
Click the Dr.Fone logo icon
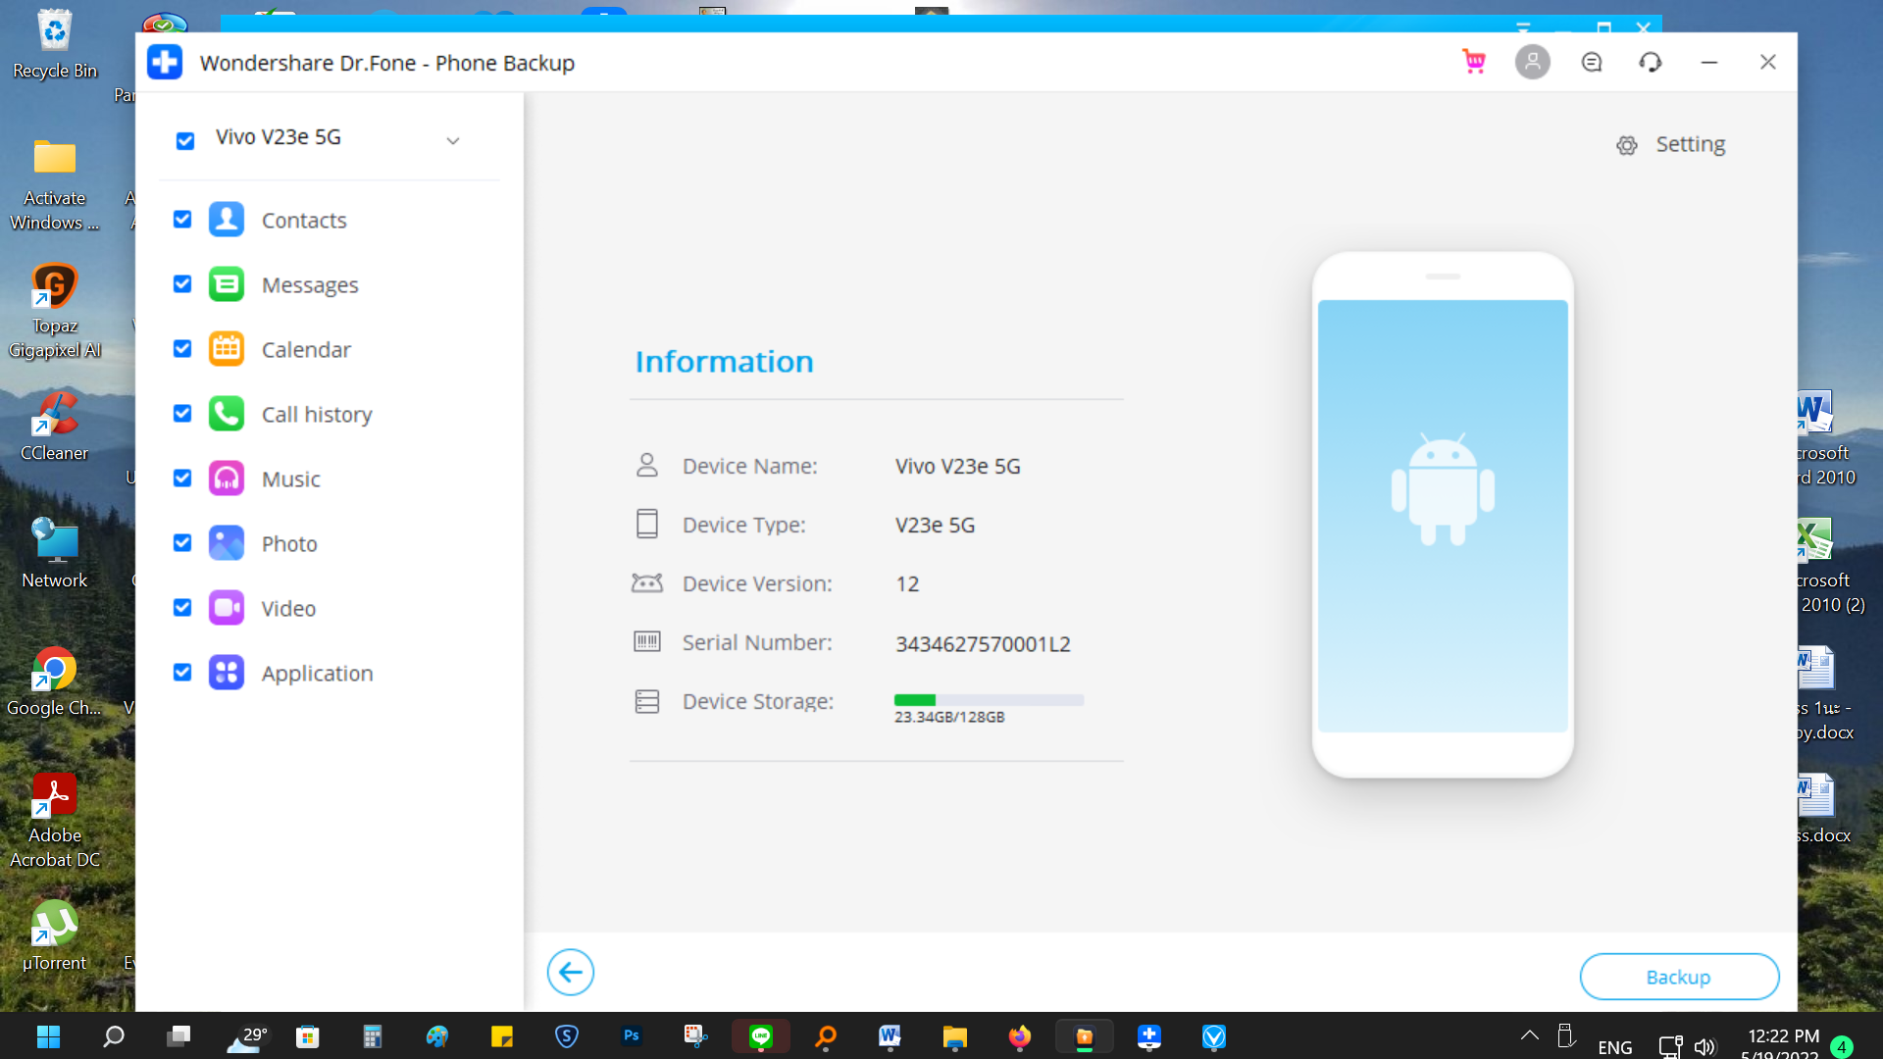pos(165,63)
